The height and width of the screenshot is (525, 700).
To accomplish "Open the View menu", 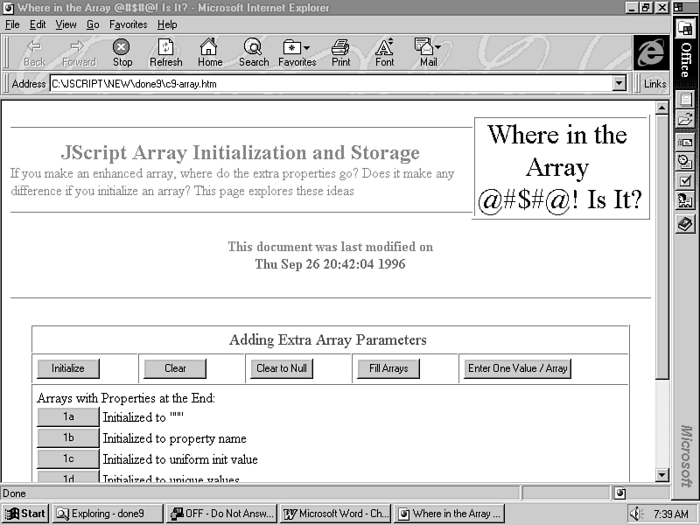I will pos(66,24).
